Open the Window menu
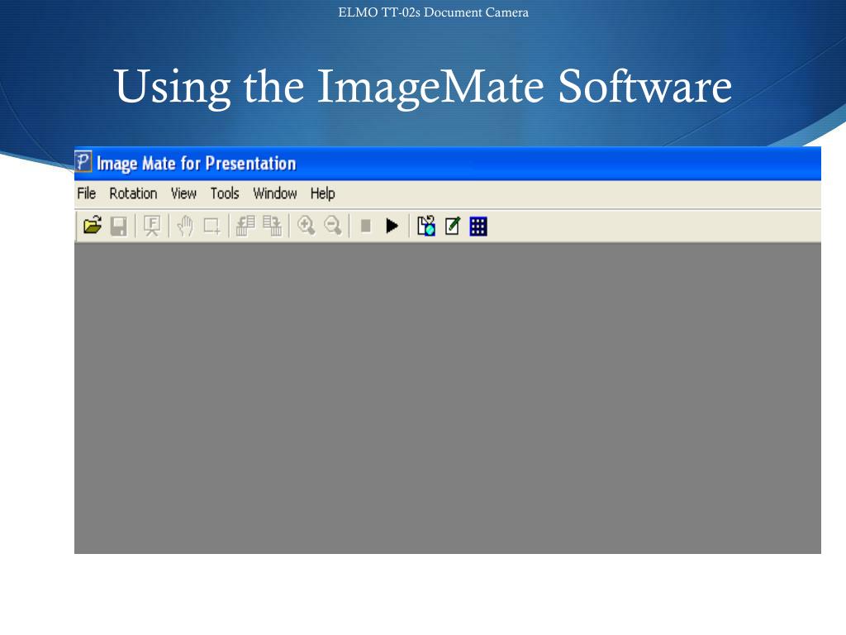 275,193
